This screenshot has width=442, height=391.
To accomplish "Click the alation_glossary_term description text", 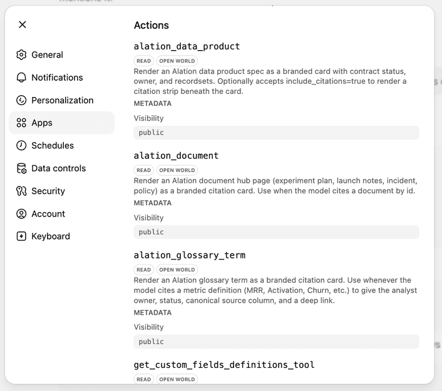I will [275, 290].
